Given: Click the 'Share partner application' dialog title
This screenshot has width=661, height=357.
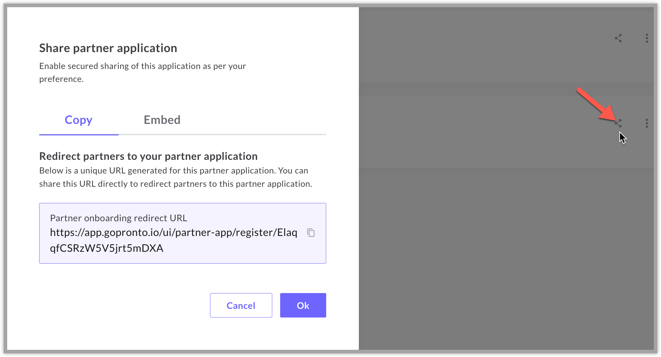Looking at the screenshot, I should point(108,48).
